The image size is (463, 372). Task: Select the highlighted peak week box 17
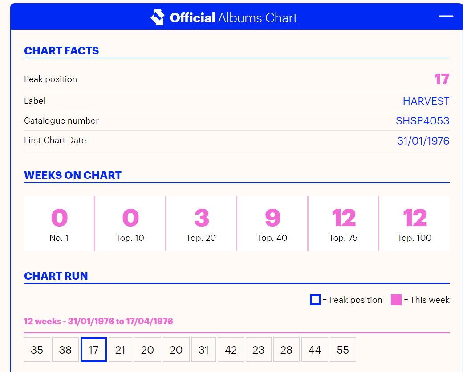(x=93, y=350)
